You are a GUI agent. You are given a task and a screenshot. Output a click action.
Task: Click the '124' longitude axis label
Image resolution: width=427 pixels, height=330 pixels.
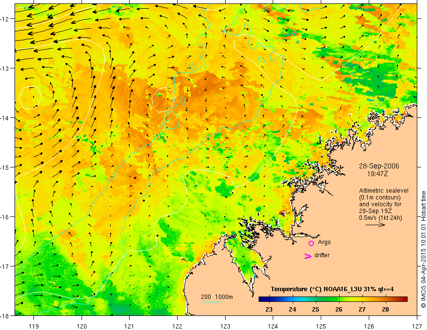273,326
